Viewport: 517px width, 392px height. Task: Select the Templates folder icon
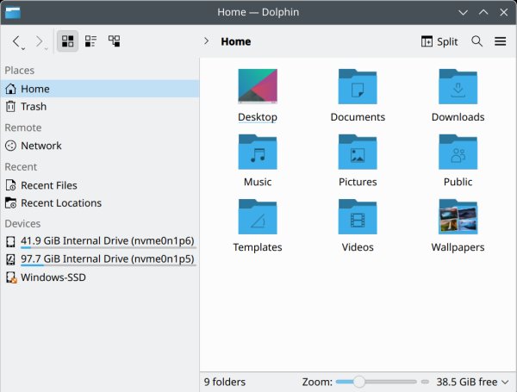point(258,216)
